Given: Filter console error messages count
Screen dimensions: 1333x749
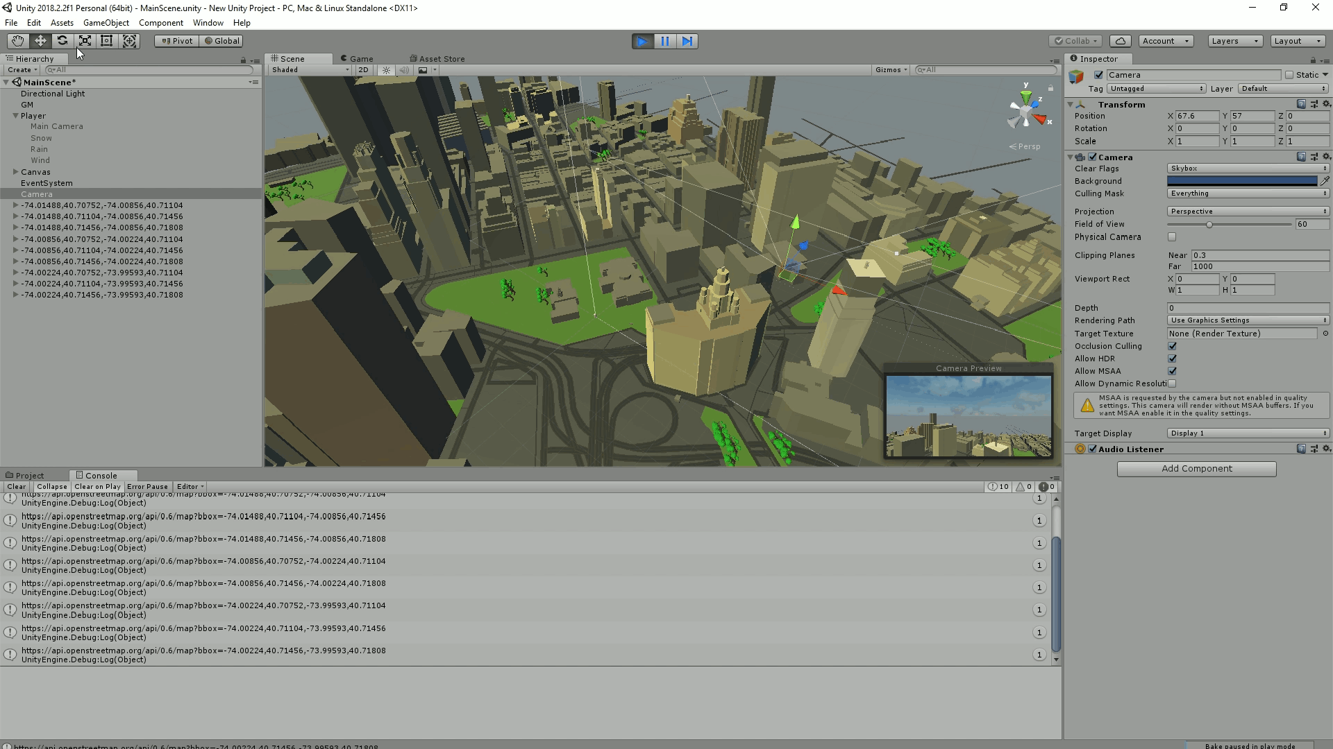Looking at the screenshot, I should click(1047, 487).
